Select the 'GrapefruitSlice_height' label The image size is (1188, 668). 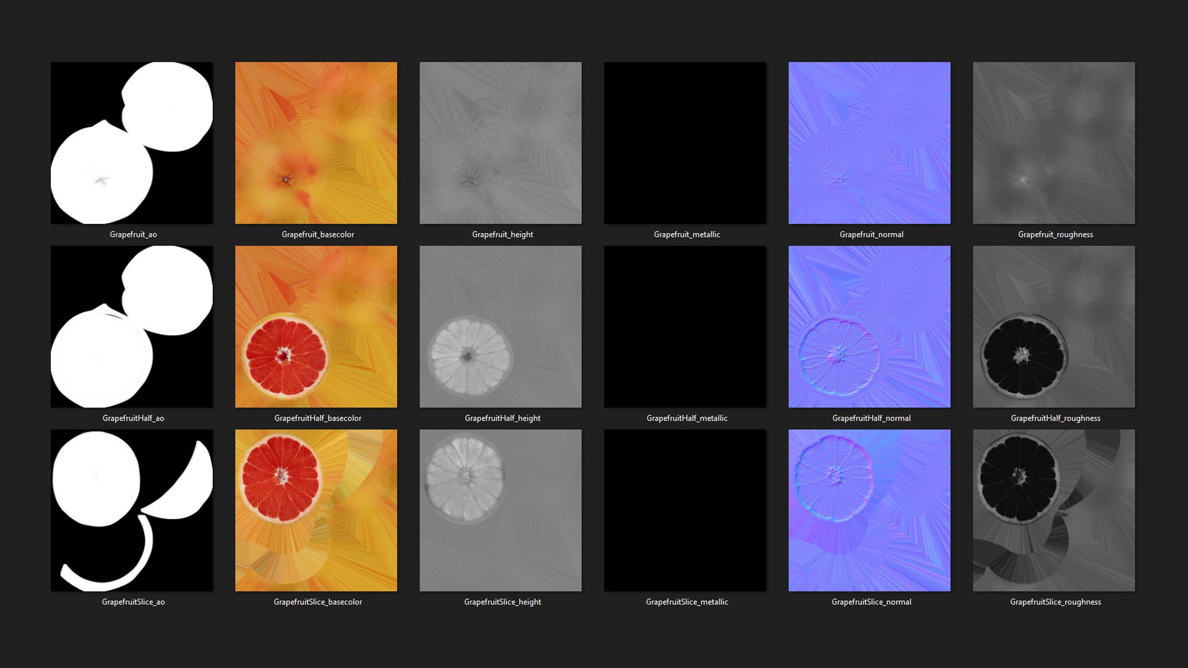coord(502,602)
